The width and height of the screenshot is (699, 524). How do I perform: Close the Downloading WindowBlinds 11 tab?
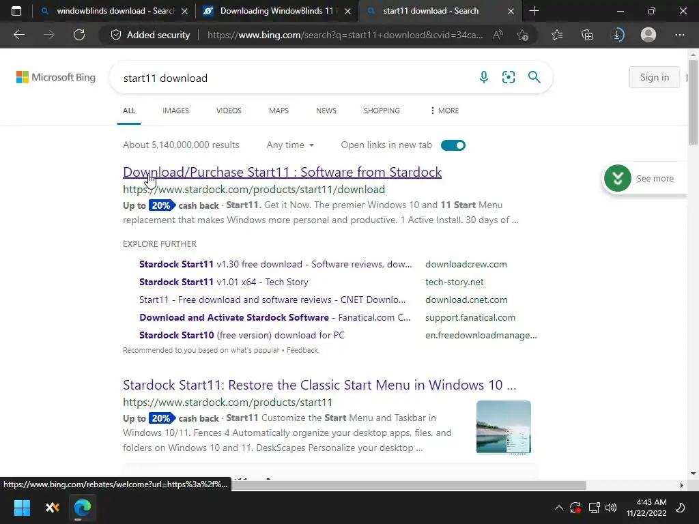click(x=347, y=11)
